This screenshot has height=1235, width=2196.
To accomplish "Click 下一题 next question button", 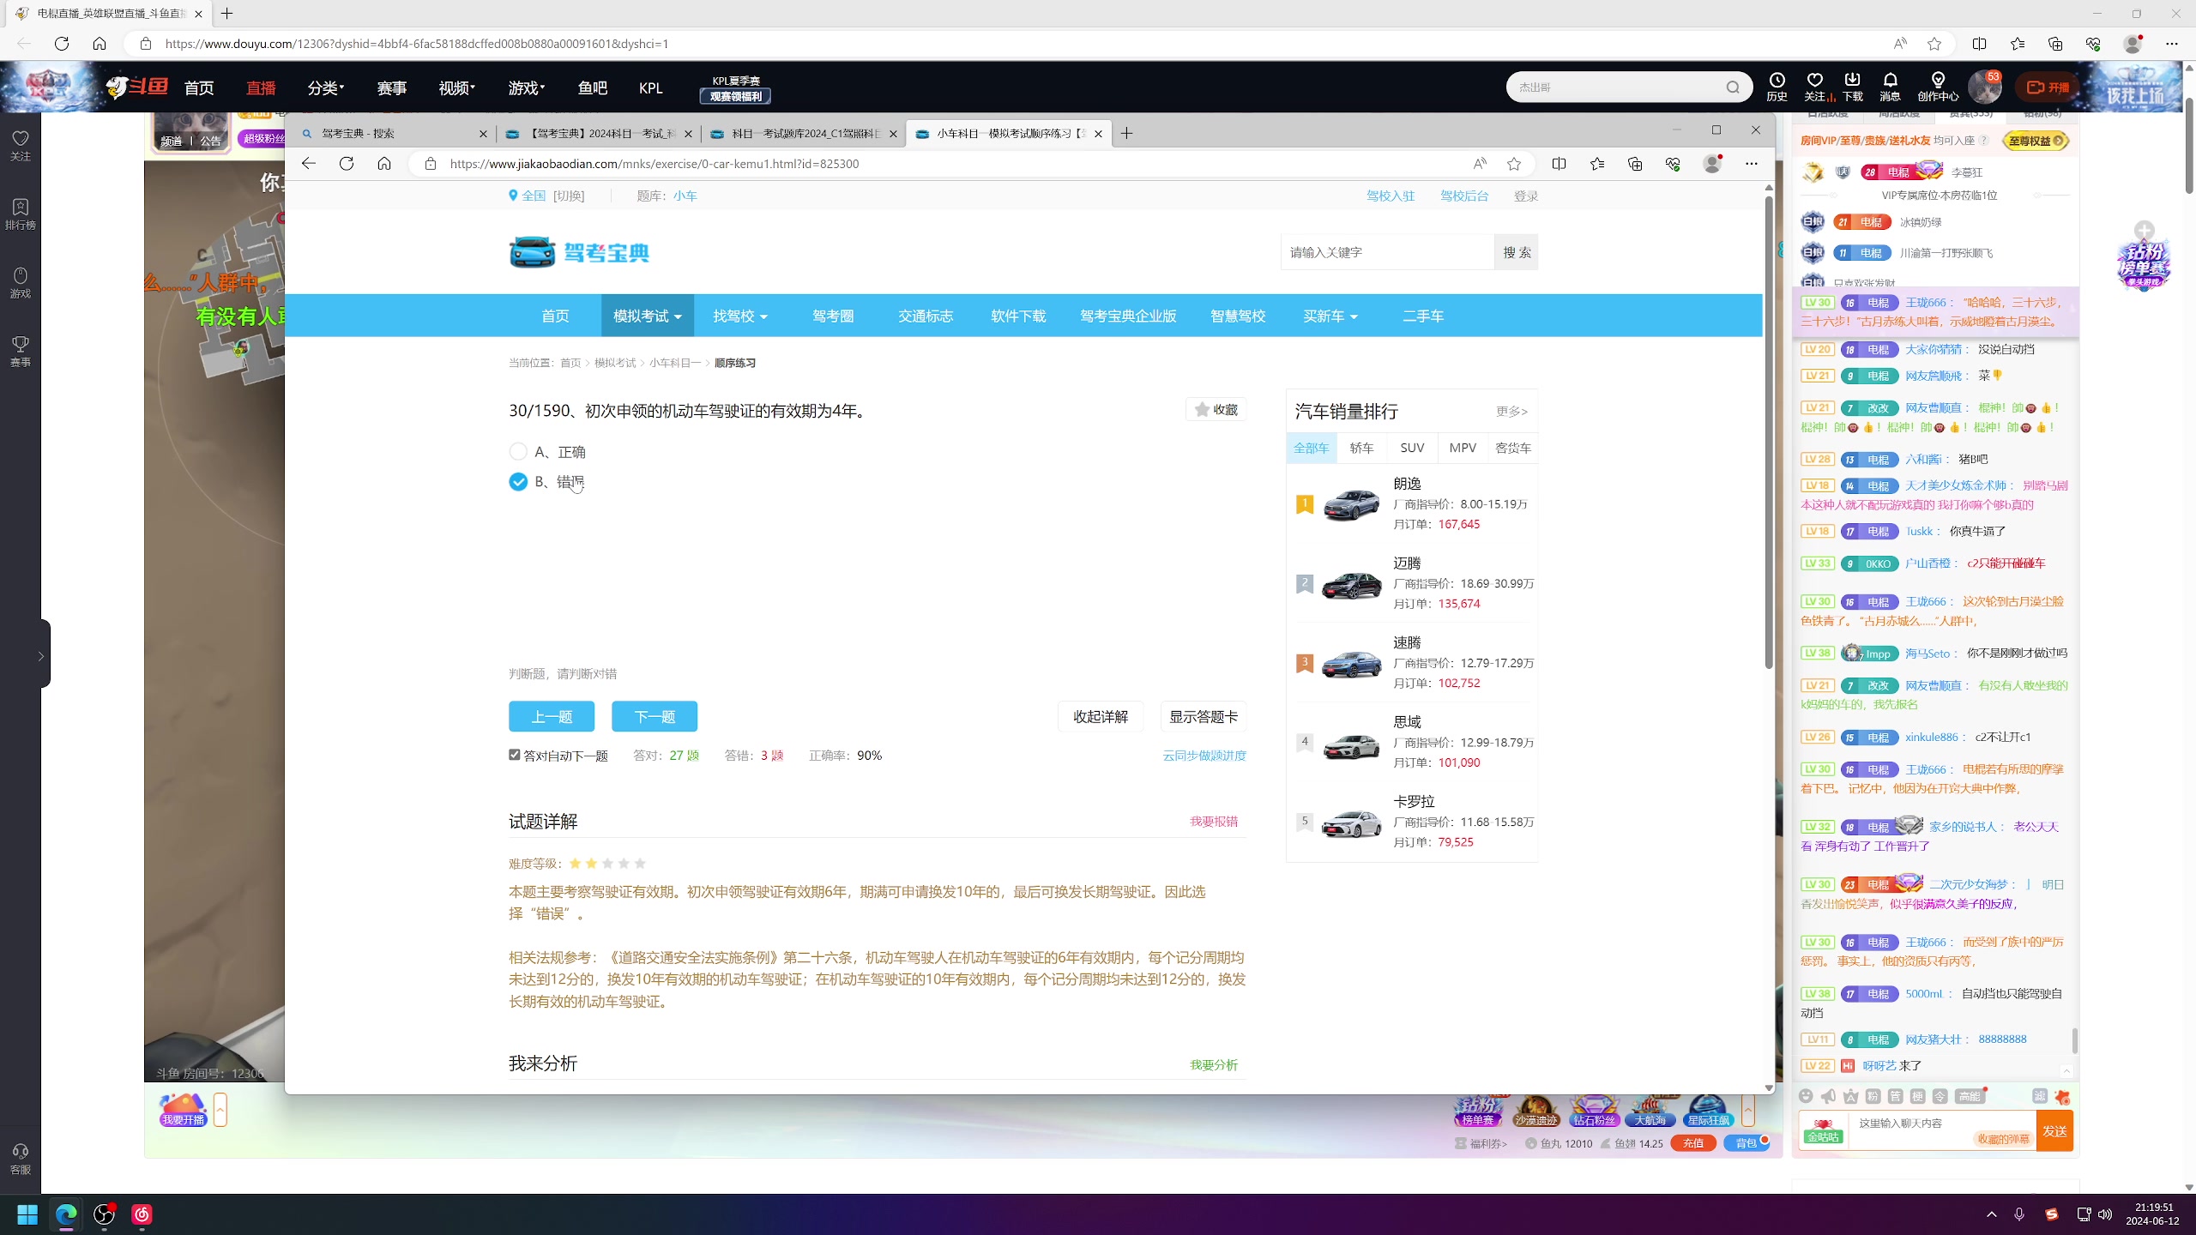I will pos(655,717).
